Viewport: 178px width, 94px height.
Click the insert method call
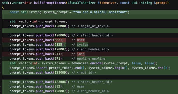42,68
